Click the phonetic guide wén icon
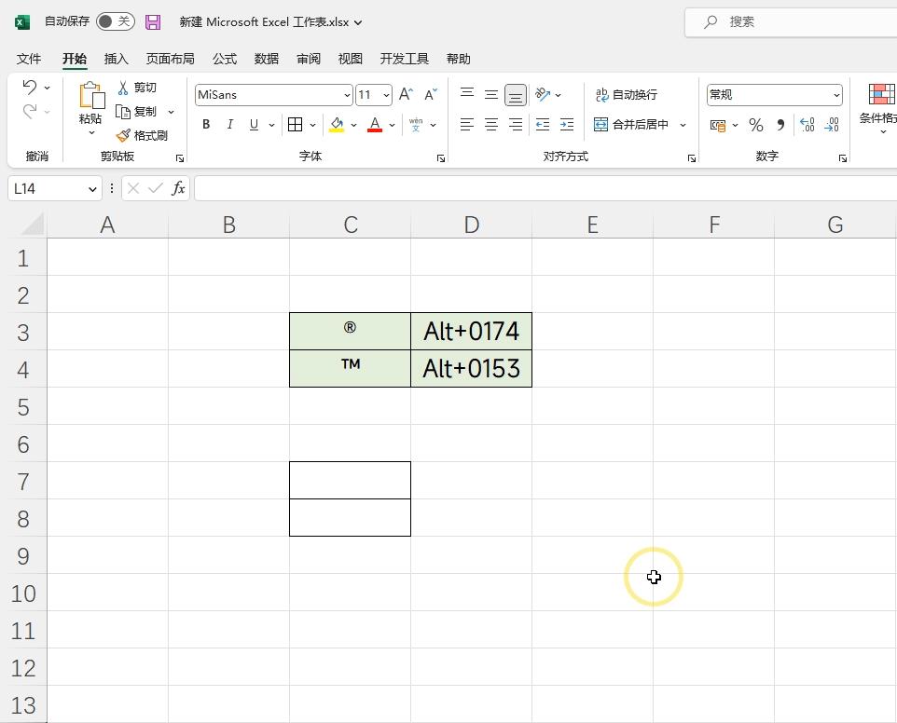The width and height of the screenshot is (897, 723). pyautogui.click(x=416, y=125)
